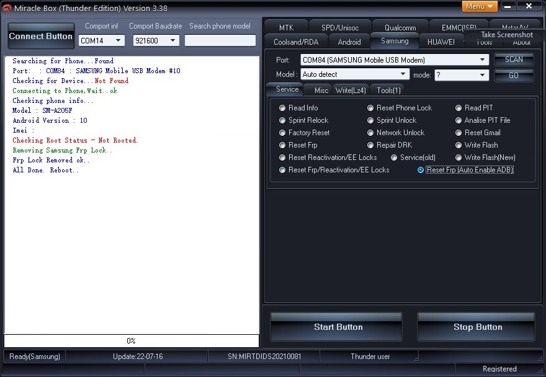The height and width of the screenshot is (377, 546).
Task: Open the orange Menu dropdown
Action: [x=480, y=6]
